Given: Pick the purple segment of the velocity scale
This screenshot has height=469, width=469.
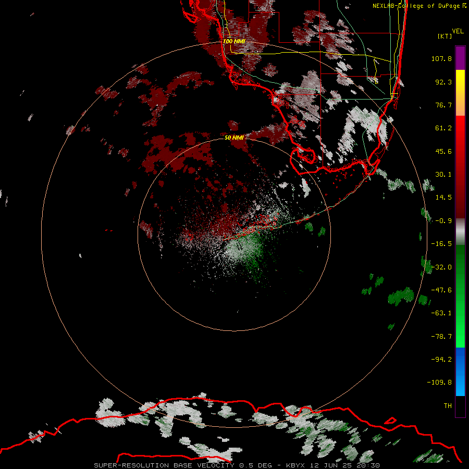Looking at the screenshot, I should coord(460,58).
